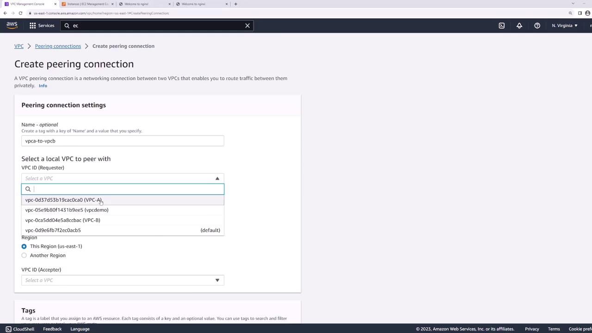Viewport: 592px width, 333px height.
Task: Click the search tabs chevron in title bar
Action: click(x=573, y=4)
